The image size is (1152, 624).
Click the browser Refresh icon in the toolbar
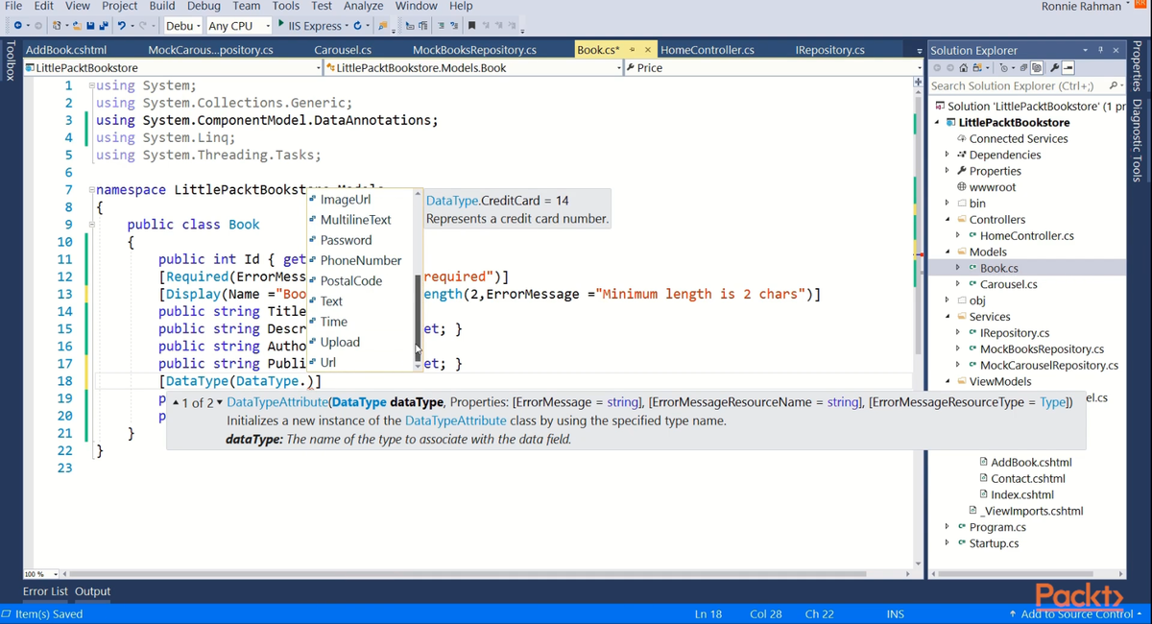357,25
